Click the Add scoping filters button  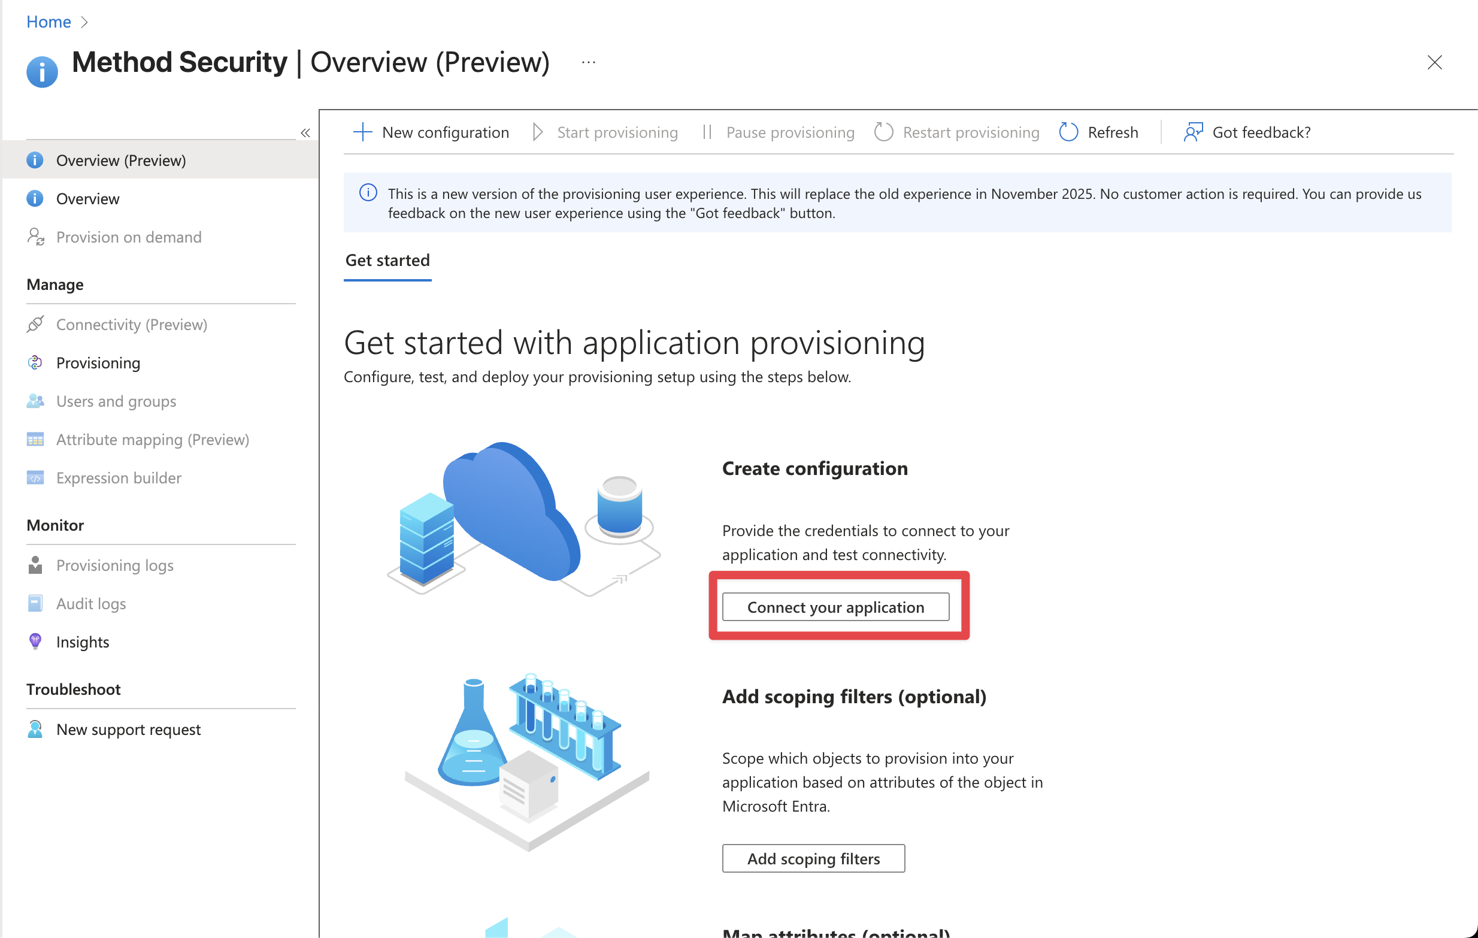tap(813, 858)
